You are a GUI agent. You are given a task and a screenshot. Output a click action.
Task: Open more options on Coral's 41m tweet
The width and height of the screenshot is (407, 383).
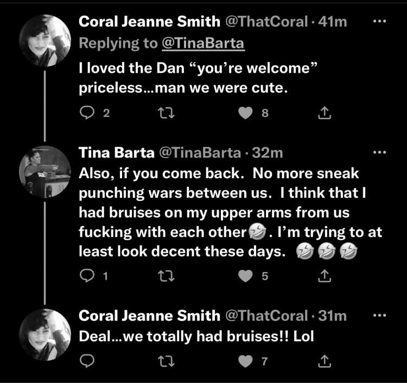(x=379, y=21)
